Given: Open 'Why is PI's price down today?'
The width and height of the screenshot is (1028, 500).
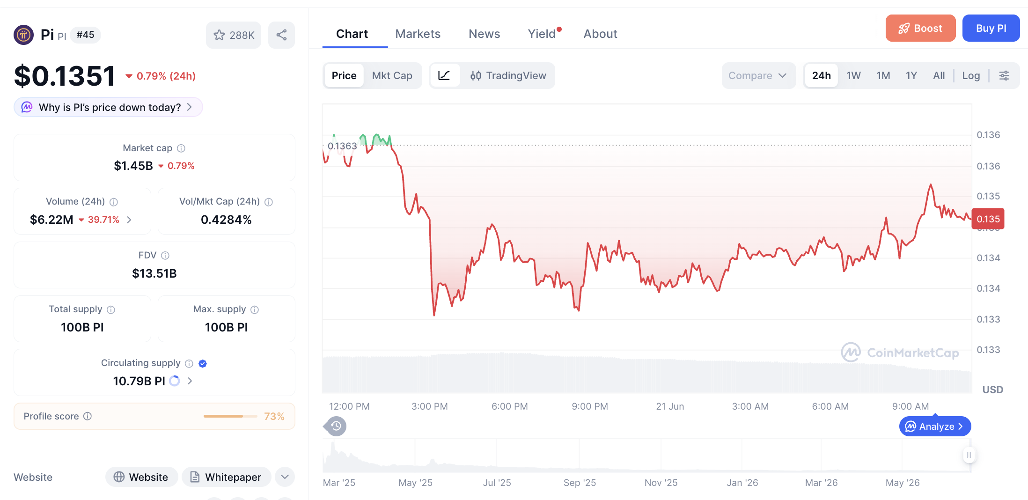Looking at the screenshot, I should [x=108, y=107].
